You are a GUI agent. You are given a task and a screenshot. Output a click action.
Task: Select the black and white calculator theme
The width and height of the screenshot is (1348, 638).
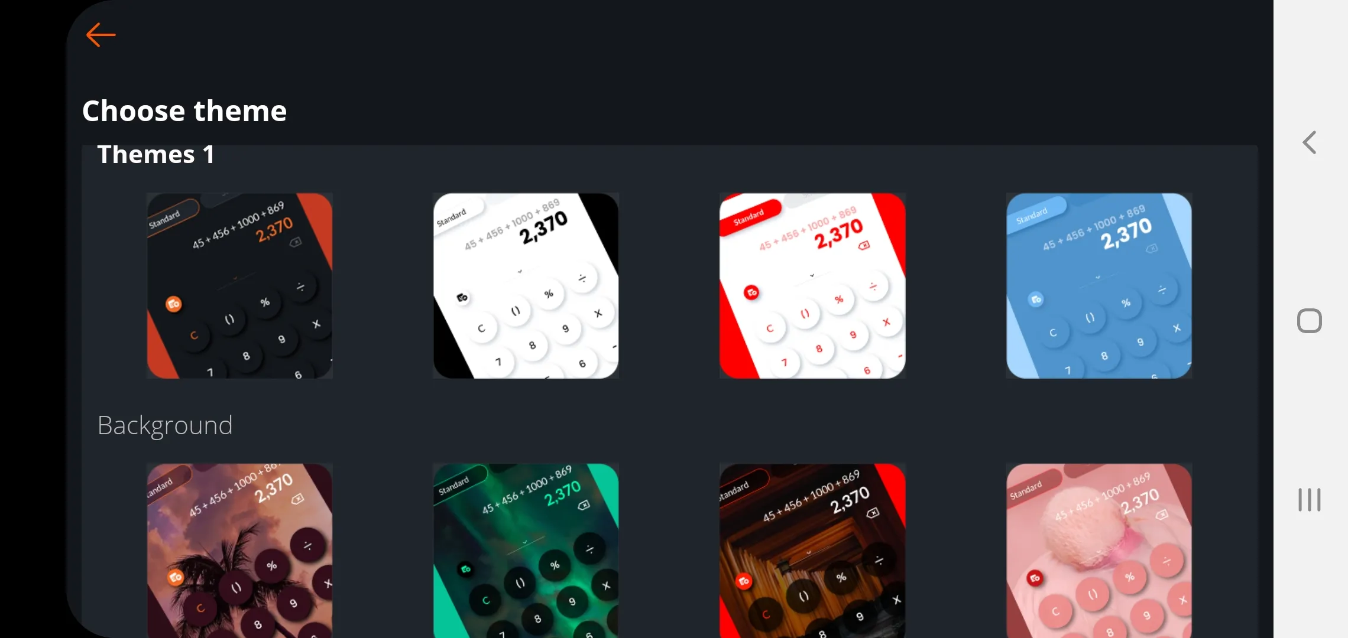tap(525, 285)
